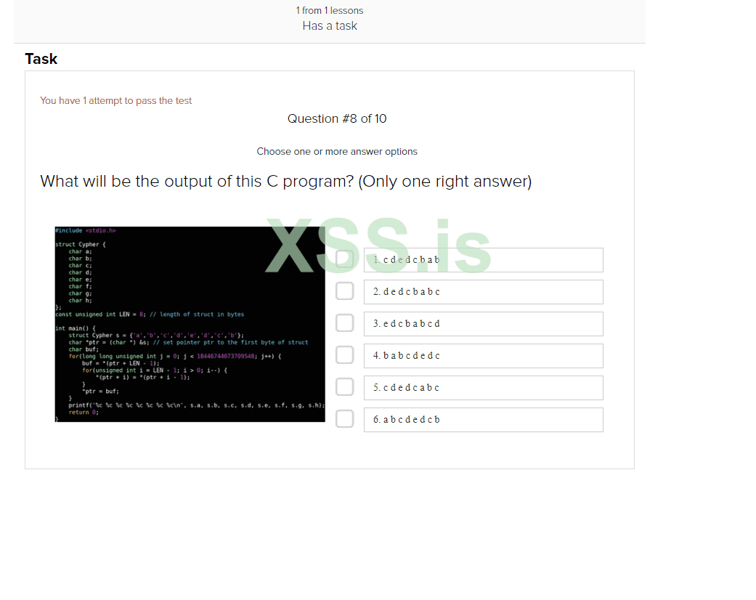Check the box for answer 2
Screen dimensions: 756x600
click(x=344, y=291)
